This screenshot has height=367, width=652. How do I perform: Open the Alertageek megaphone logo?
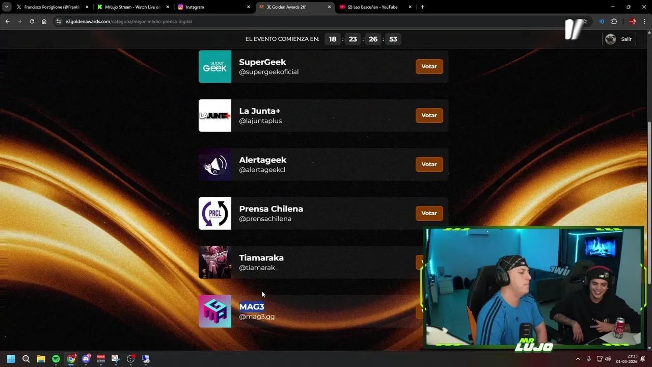tap(215, 165)
